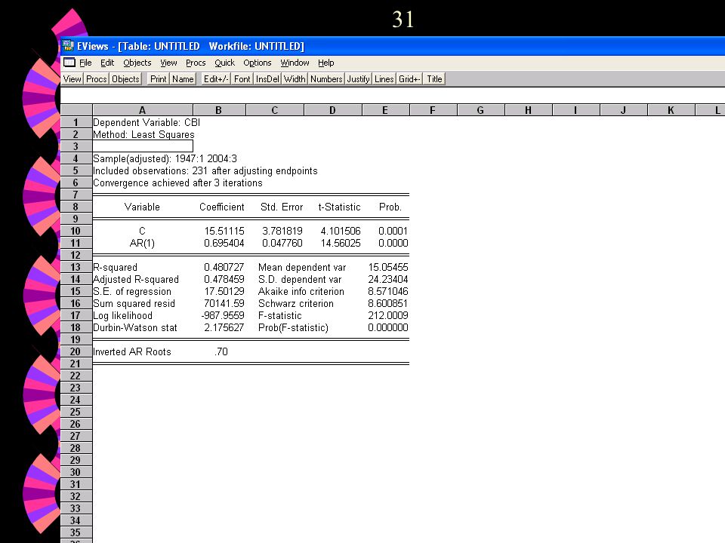Select column A header
The height and width of the screenshot is (543, 725).
[143, 110]
